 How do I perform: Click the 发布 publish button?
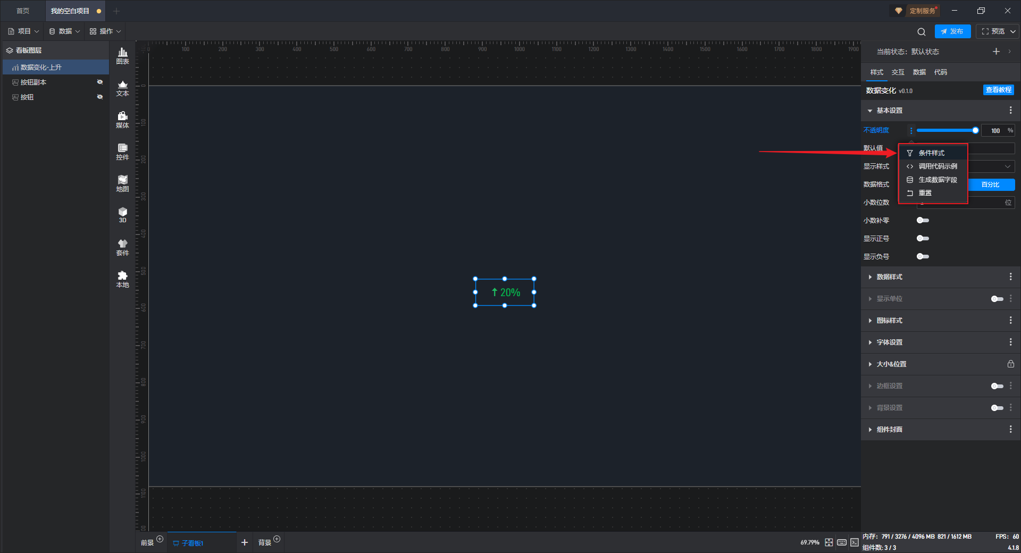pyautogui.click(x=952, y=31)
